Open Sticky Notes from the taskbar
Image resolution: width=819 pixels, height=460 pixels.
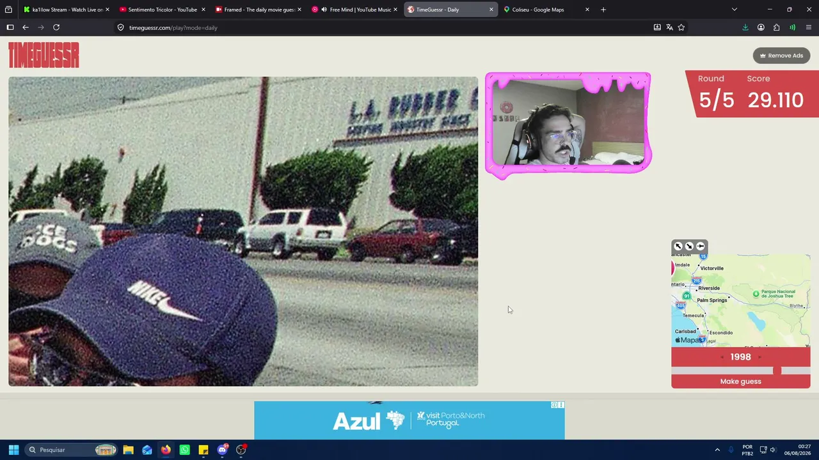click(x=203, y=450)
